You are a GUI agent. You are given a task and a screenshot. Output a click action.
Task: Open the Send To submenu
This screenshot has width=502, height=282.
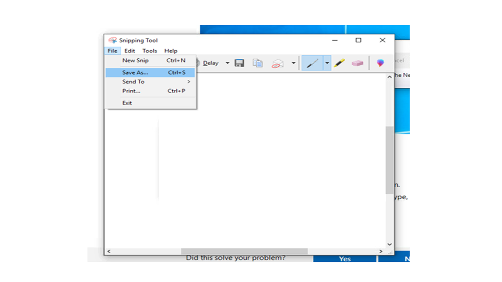pos(150,82)
